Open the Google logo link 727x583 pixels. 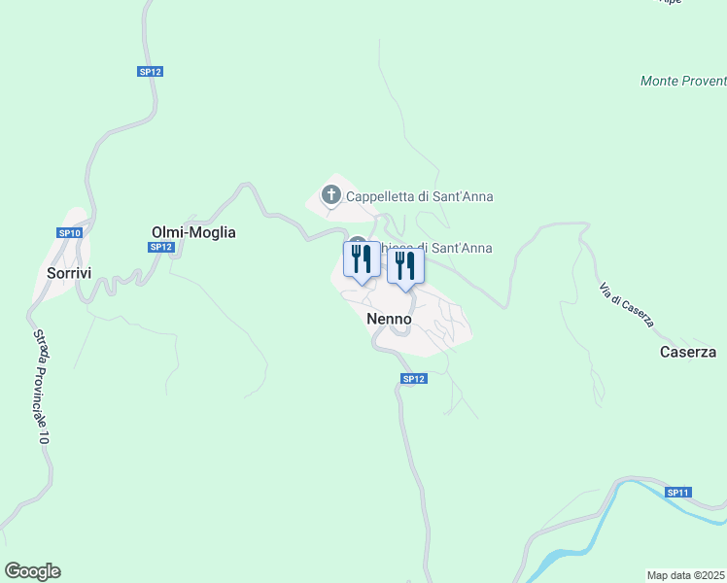tap(32, 571)
